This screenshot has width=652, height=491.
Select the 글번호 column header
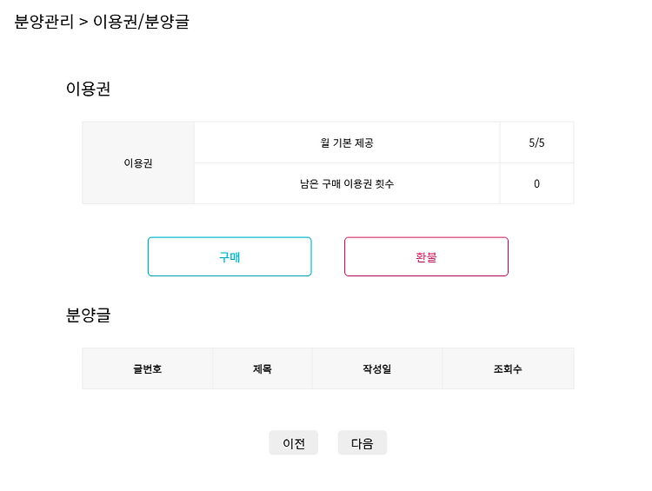tap(147, 368)
